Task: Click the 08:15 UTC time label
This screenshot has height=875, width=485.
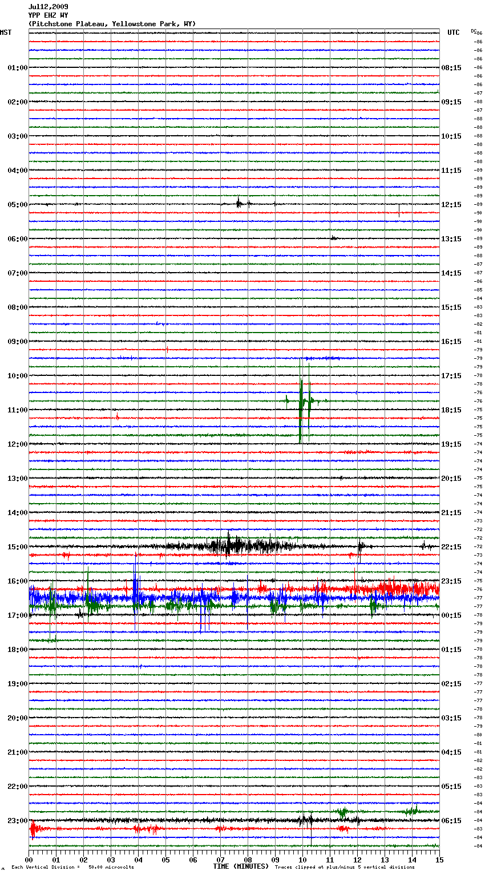Action: pos(451,68)
